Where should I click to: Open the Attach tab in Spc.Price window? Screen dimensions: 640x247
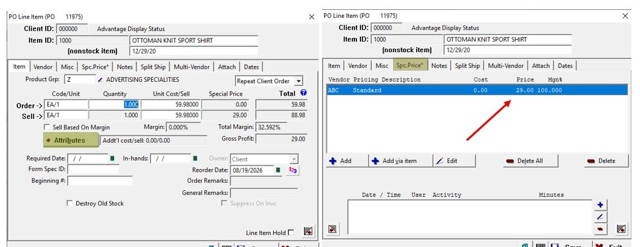click(541, 65)
